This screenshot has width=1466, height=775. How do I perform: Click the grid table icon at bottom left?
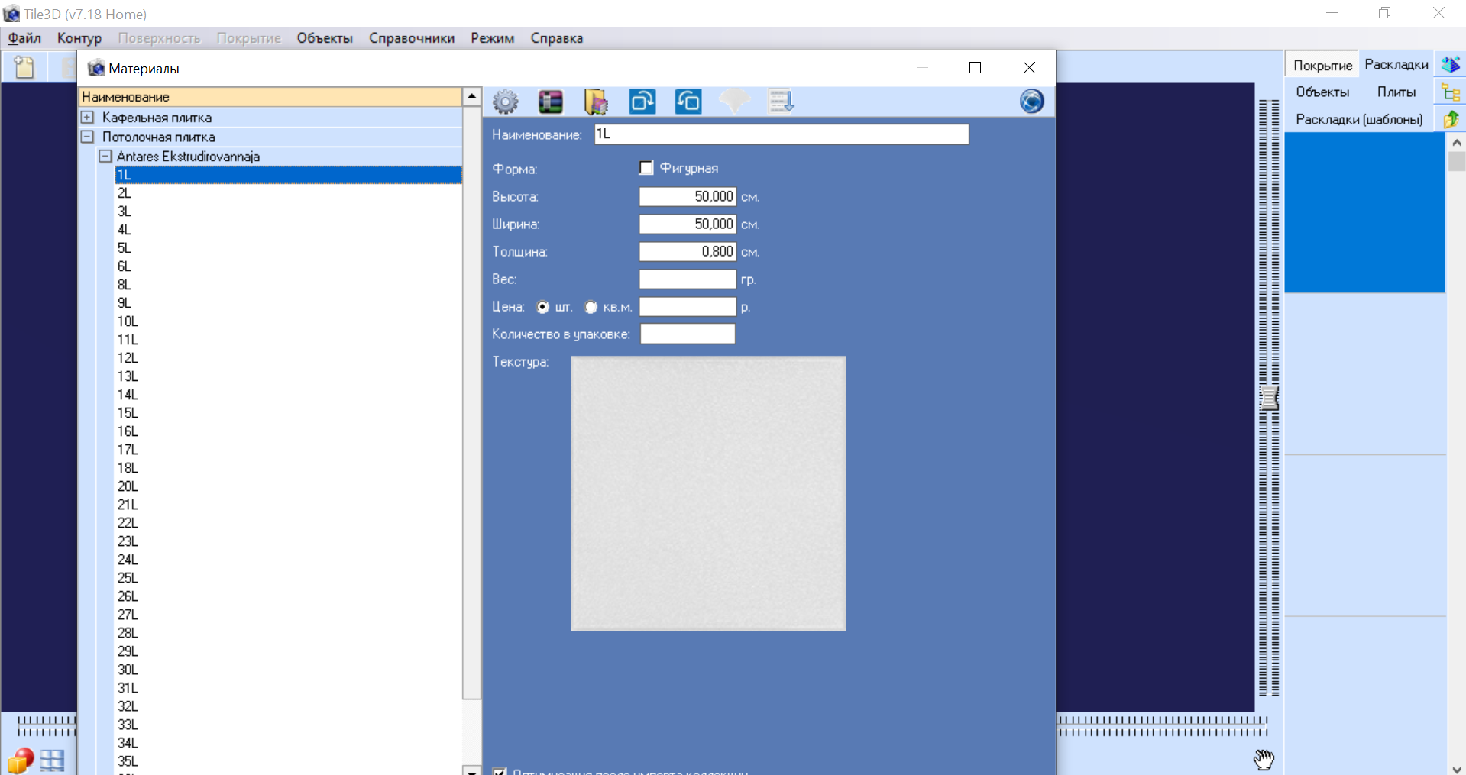[52, 760]
